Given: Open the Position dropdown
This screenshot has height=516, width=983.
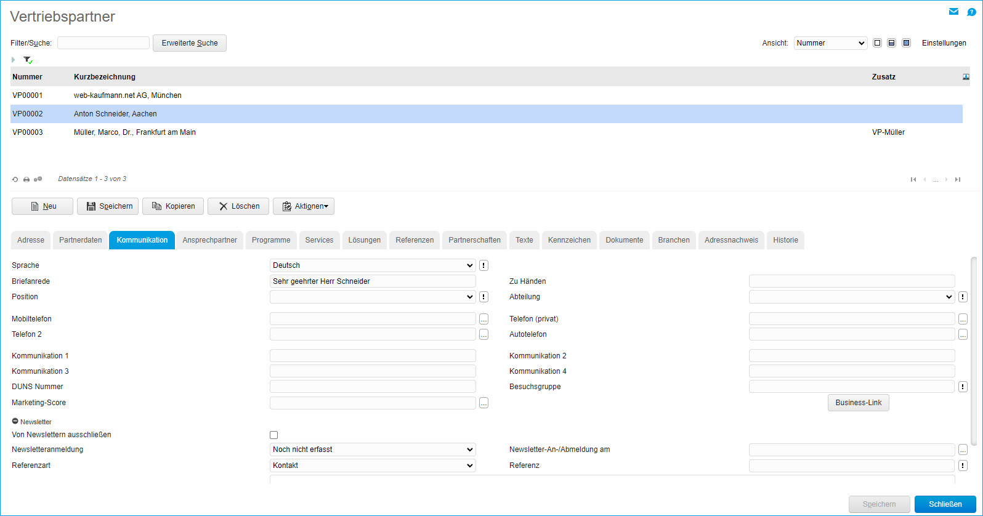Looking at the screenshot, I should [x=373, y=297].
